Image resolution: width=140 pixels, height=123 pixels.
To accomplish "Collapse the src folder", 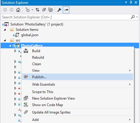I will click(x=5, y=40).
